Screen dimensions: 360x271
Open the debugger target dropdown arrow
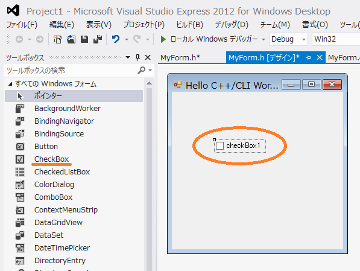(264, 40)
